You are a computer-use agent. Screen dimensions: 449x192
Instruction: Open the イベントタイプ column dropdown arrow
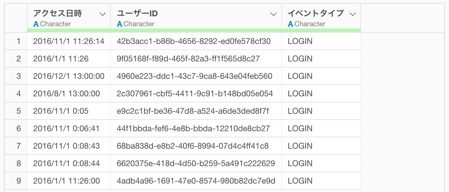tap(353, 14)
